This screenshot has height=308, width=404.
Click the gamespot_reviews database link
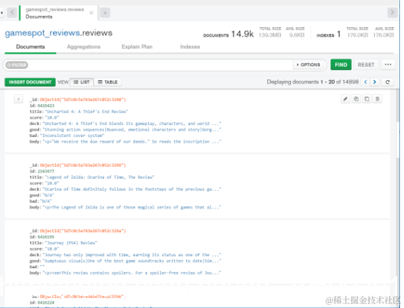click(42, 33)
